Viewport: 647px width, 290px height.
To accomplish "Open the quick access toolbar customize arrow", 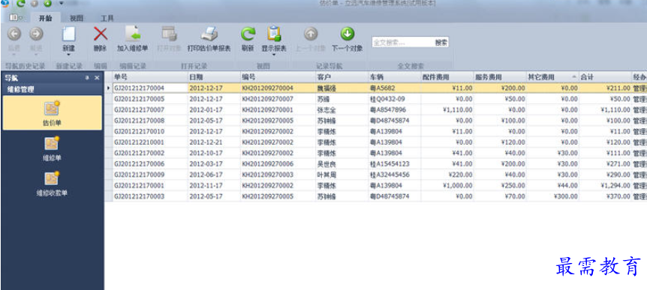I will tap(61, 4).
